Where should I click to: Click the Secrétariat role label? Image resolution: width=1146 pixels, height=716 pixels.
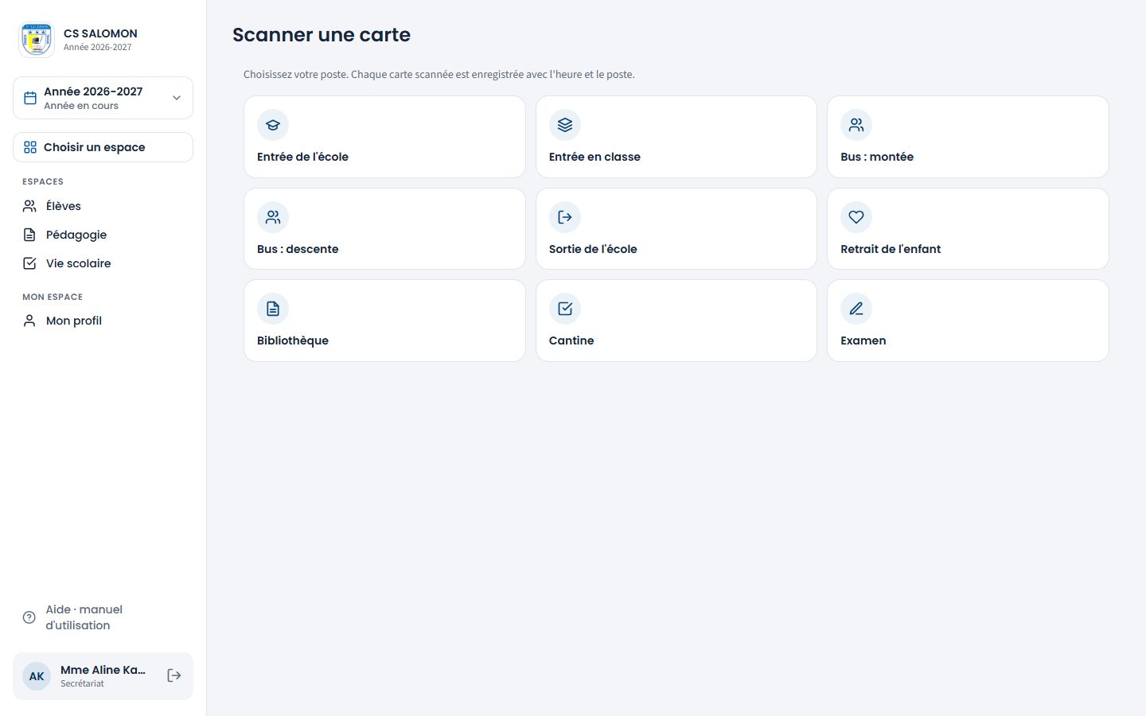tap(82, 683)
